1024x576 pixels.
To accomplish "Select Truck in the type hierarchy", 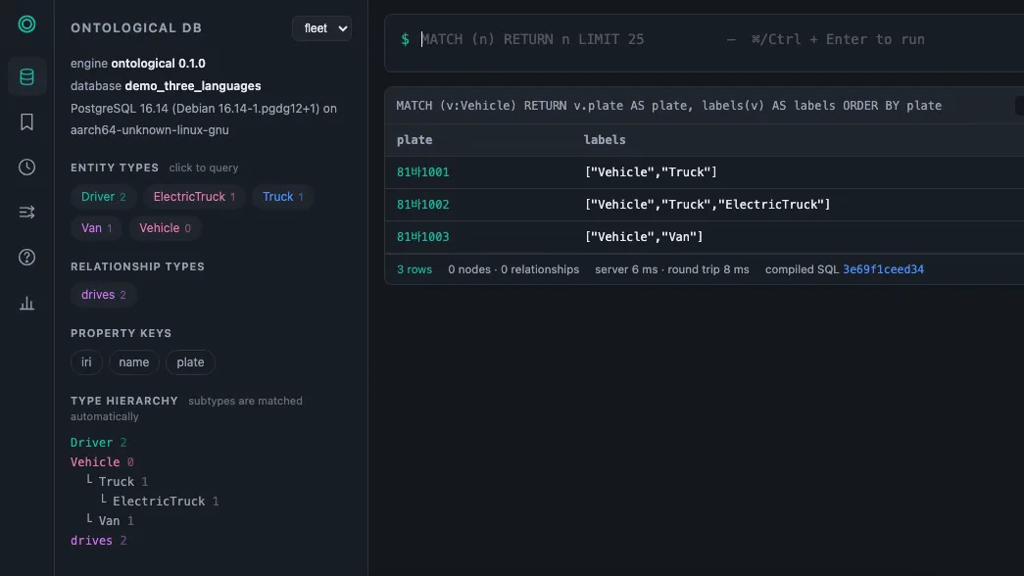I will tap(117, 481).
